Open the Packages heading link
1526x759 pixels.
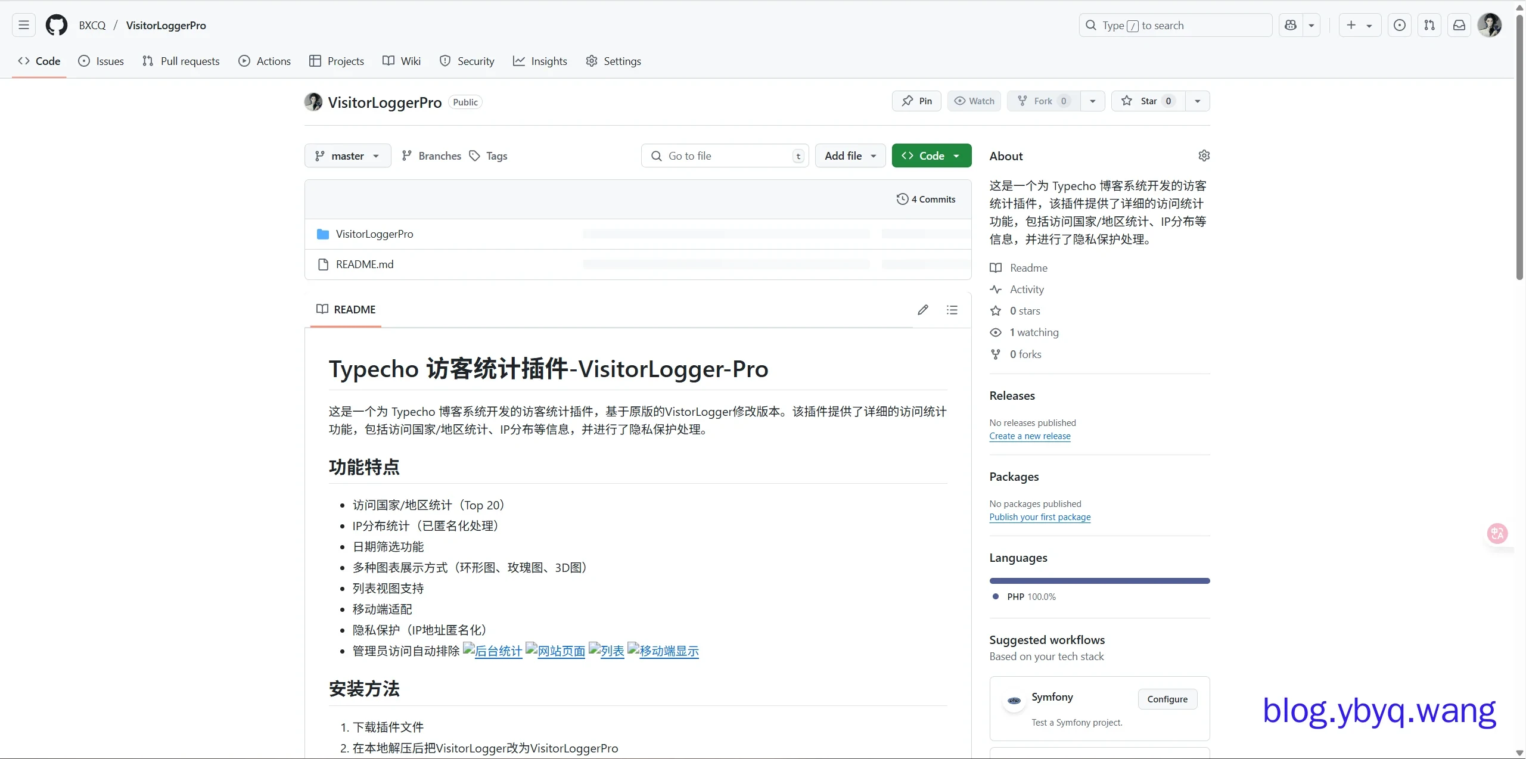point(1014,477)
